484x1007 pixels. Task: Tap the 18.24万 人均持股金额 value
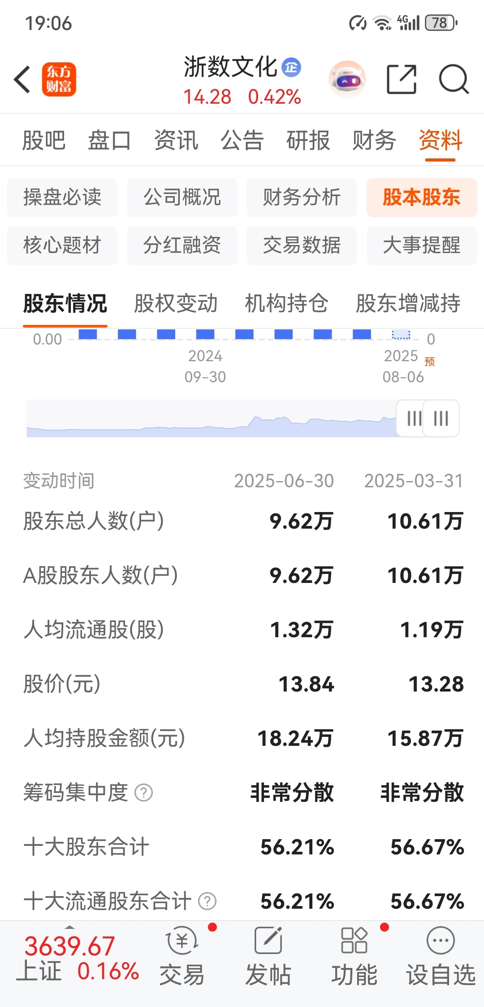(295, 738)
